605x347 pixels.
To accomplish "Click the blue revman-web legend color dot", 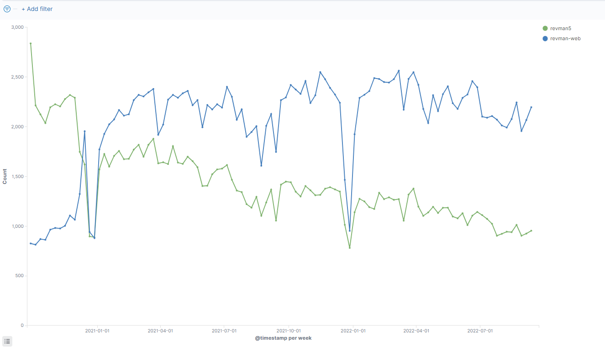I will pyautogui.click(x=545, y=38).
